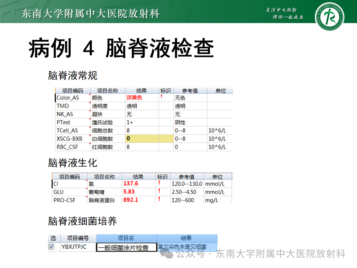Image resolution: width=357 pixels, height=268 pixels.
Task: Select the 结果 column header in culture table
Action: (187, 238)
